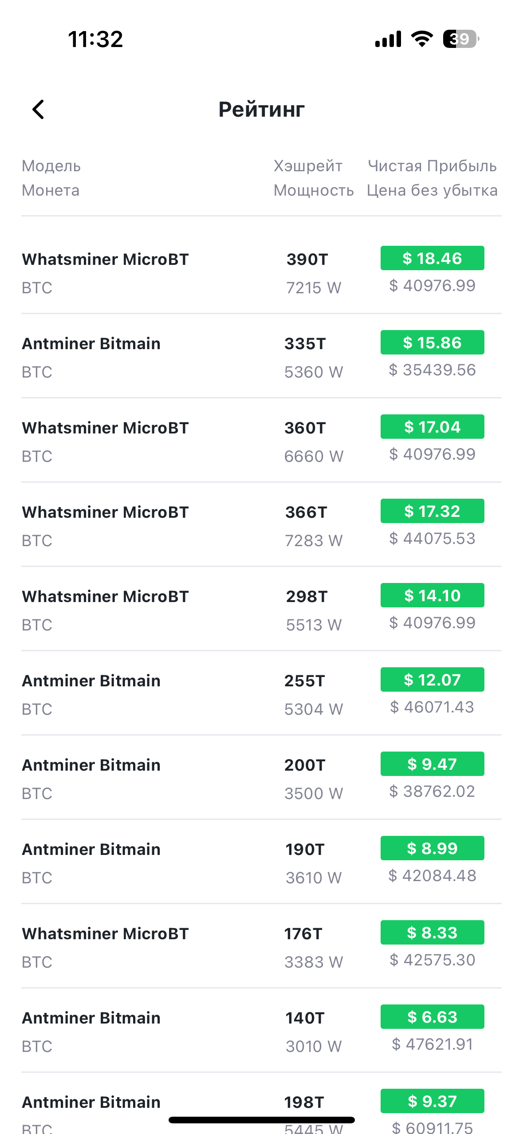Tap the Рейтинг page title
This screenshot has height=1134, width=523.
click(261, 109)
